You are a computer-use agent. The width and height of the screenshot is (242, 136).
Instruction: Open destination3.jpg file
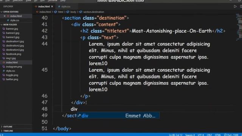click(x=15, y=50)
